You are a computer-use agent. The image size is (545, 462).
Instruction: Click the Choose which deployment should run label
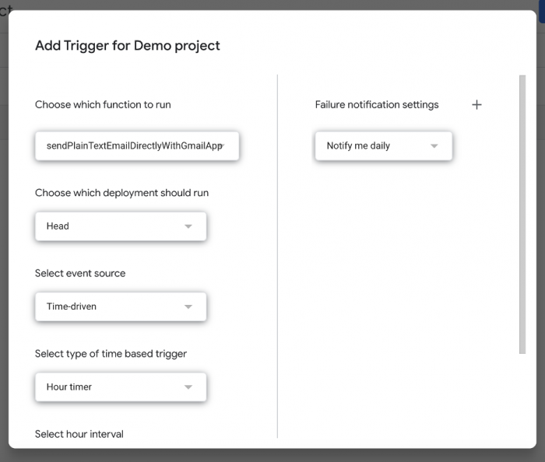pyautogui.click(x=121, y=193)
